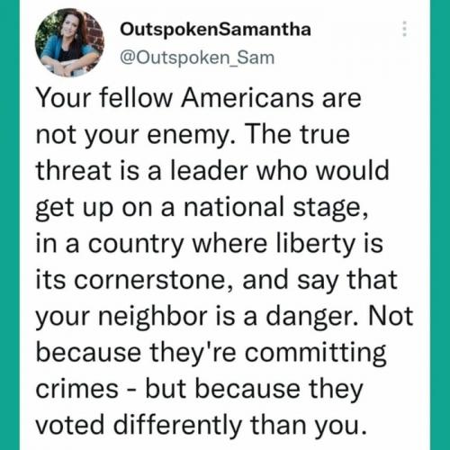This screenshot has height=450, width=450.
Task: Click the word "Americans" in the tweet
Action: point(248,98)
